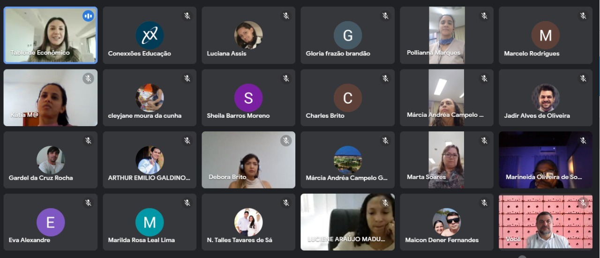Click muted mic icon on Charles Brito tile
Image resolution: width=600 pixels, height=258 pixels.
[x=385, y=78]
